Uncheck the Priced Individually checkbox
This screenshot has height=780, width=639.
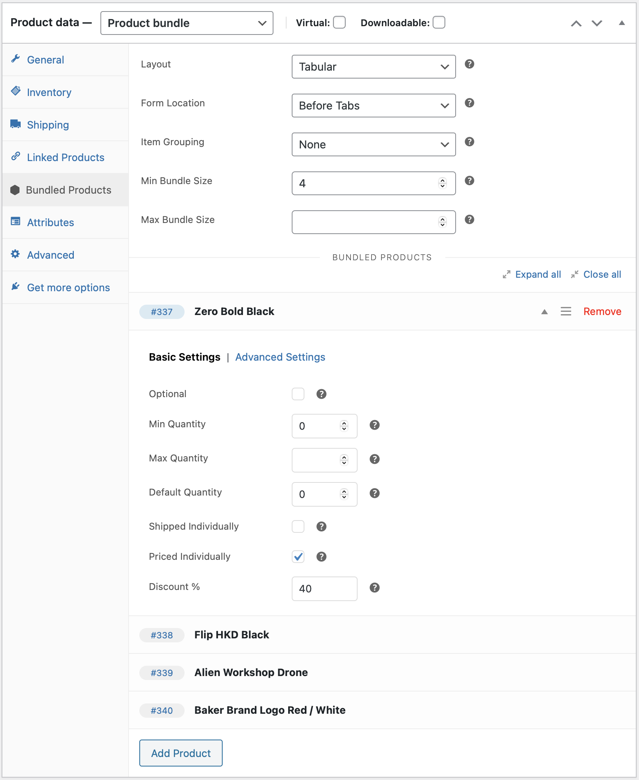pos(298,557)
